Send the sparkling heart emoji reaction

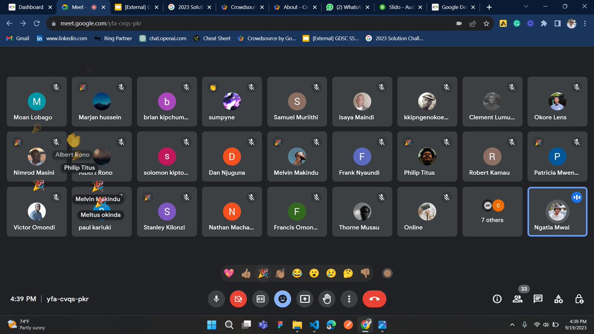tap(229, 273)
